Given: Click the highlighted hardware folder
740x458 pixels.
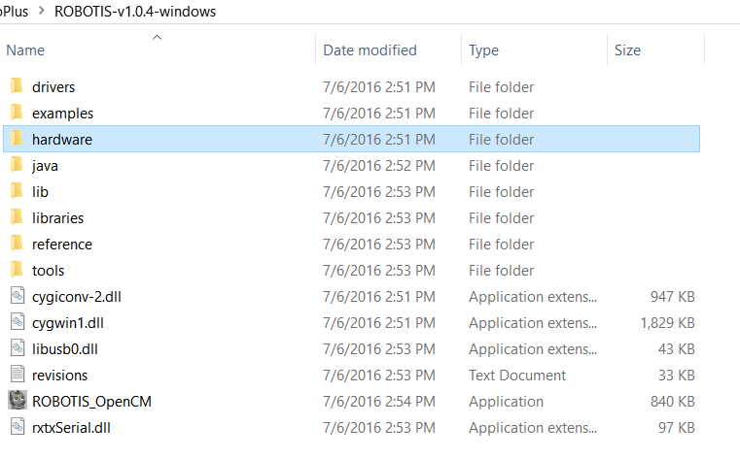Looking at the screenshot, I should coord(351,139).
